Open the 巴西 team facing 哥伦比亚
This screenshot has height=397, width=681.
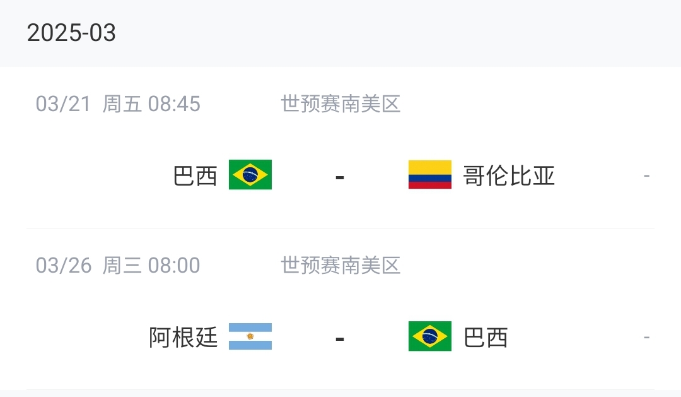(x=195, y=175)
